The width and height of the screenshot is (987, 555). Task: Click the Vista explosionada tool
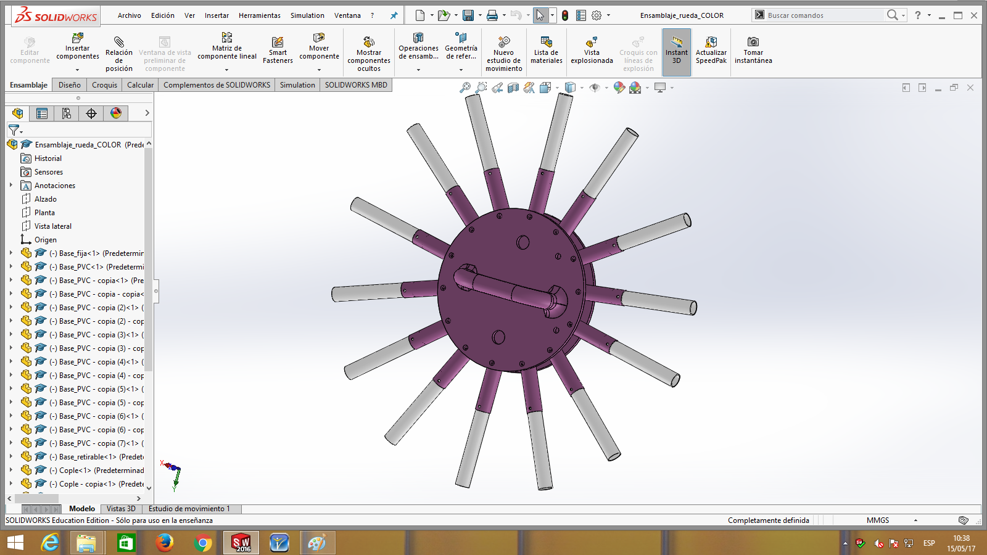[592, 51]
